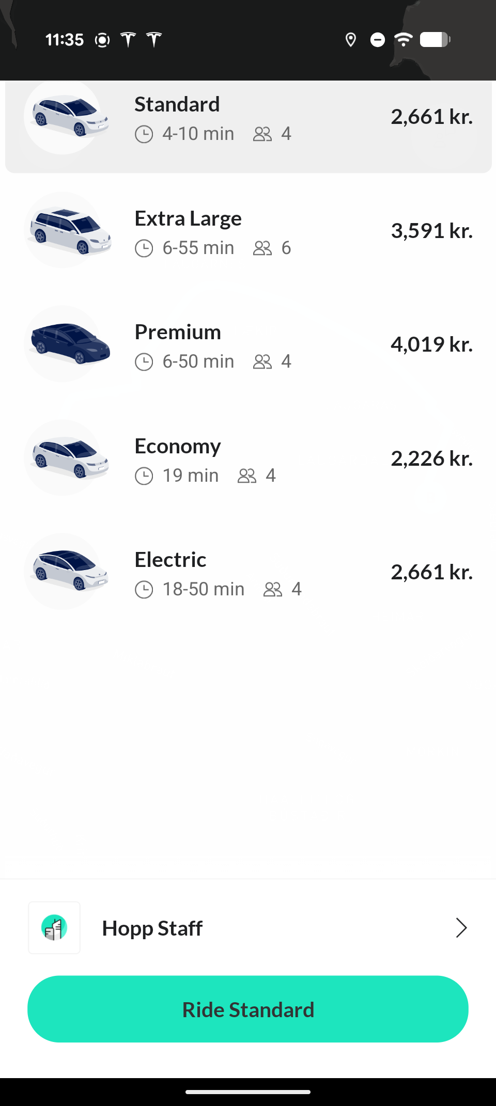Tap the Standard car icon

click(x=70, y=116)
